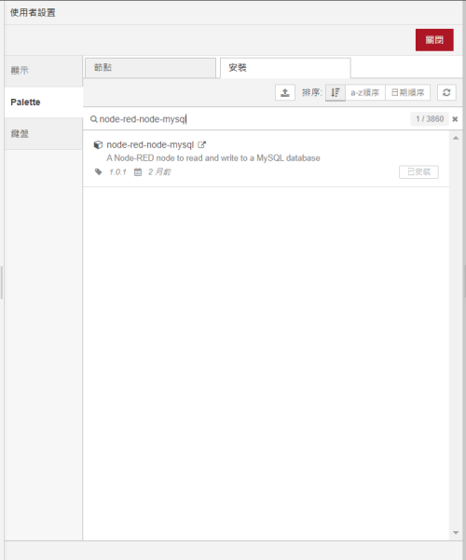Click the red 關閉 button
This screenshot has width=466, height=560.
pyautogui.click(x=434, y=40)
